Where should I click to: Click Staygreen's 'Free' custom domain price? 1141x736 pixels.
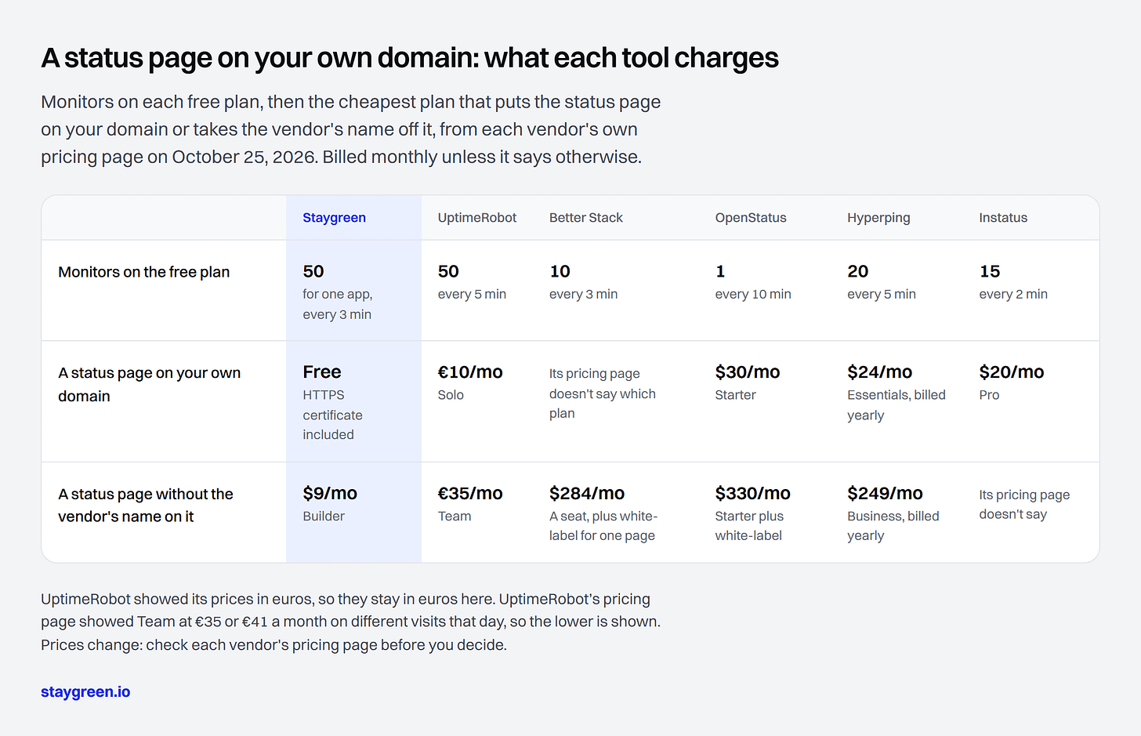pyautogui.click(x=322, y=372)
